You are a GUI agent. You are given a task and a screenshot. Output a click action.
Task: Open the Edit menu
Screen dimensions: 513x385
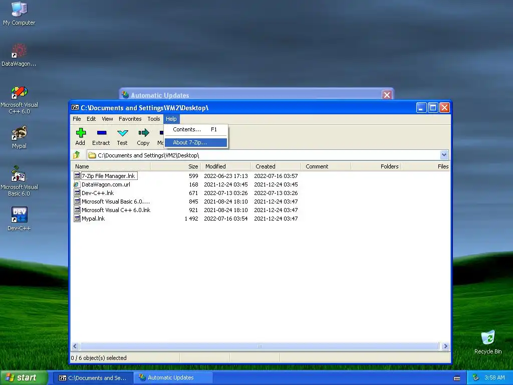point(91,119)
